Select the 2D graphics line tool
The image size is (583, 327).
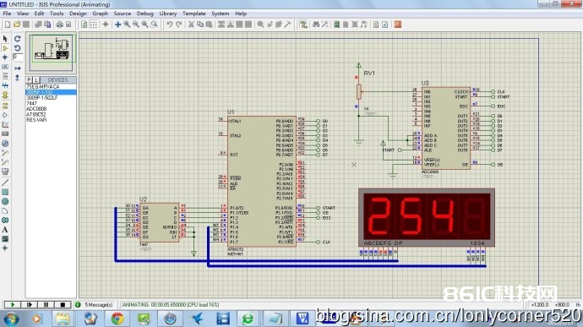(x=5, y=183)
